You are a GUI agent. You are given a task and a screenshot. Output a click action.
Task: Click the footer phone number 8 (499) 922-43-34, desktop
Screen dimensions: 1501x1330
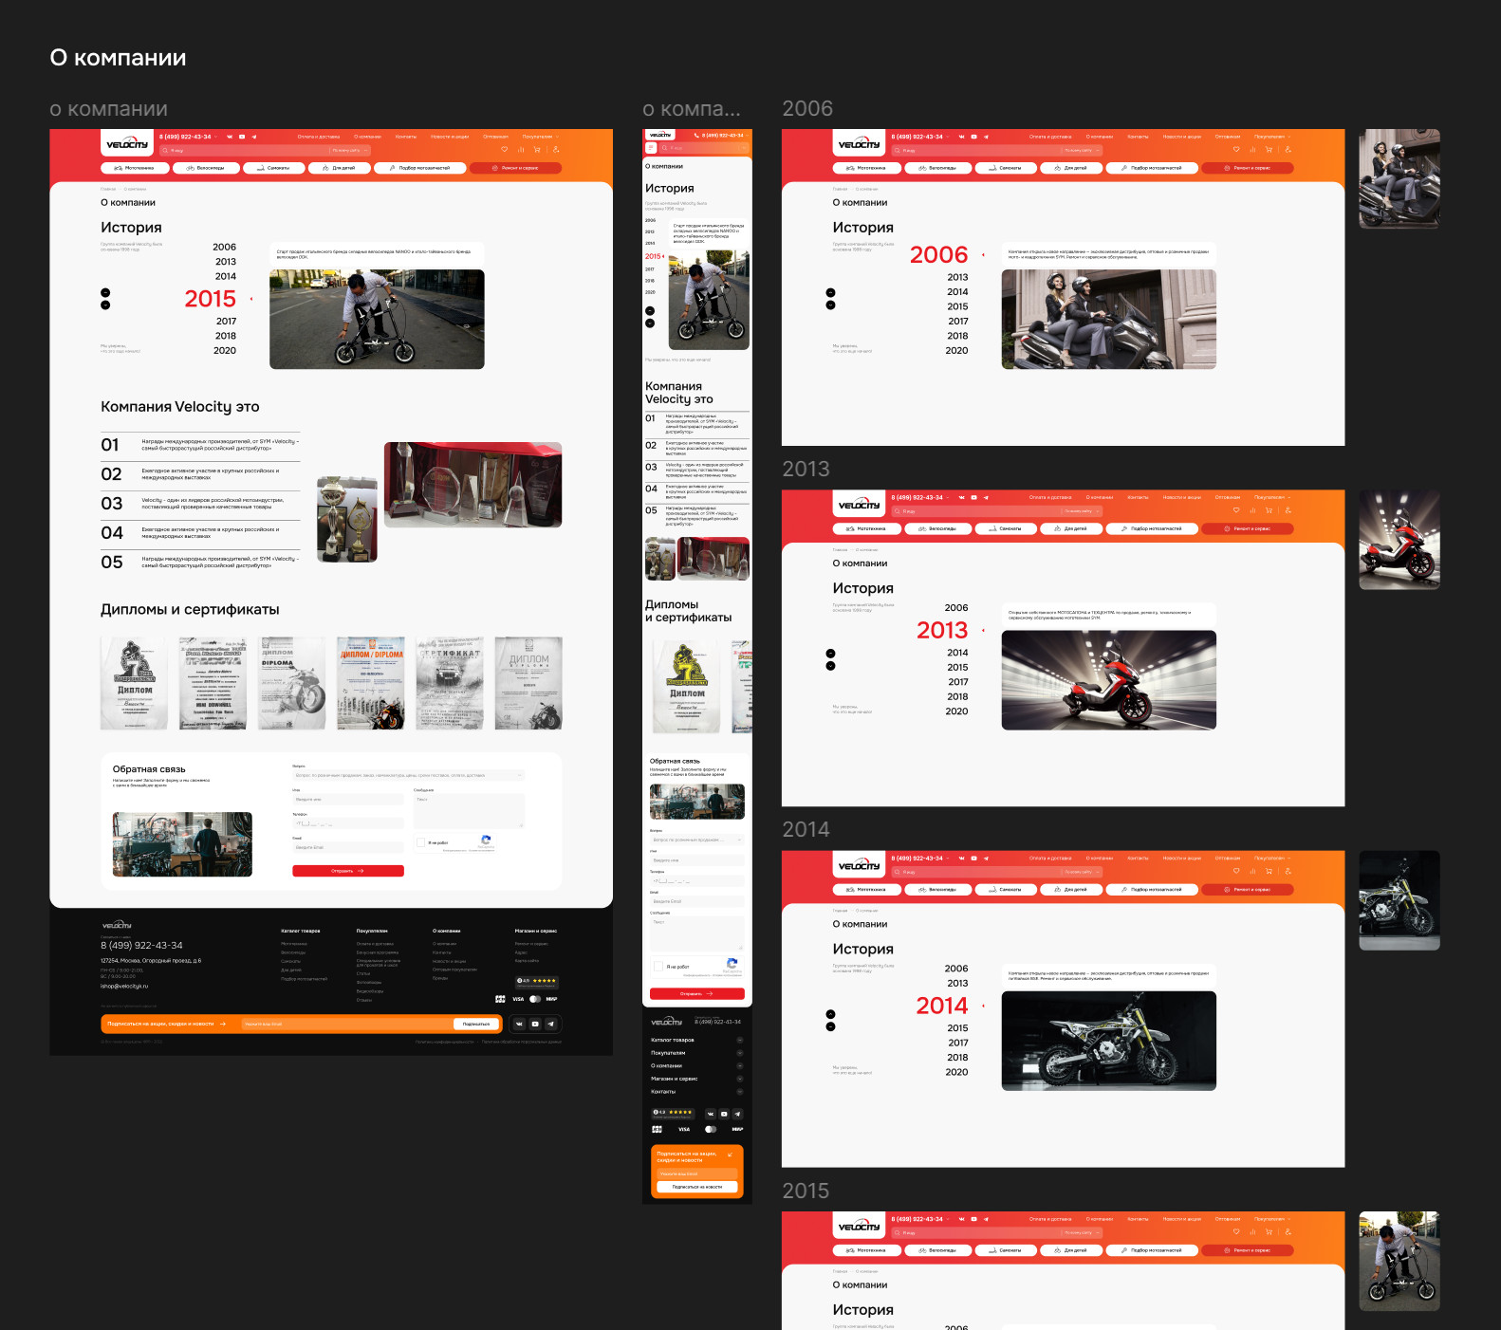[x=141, y=946]
